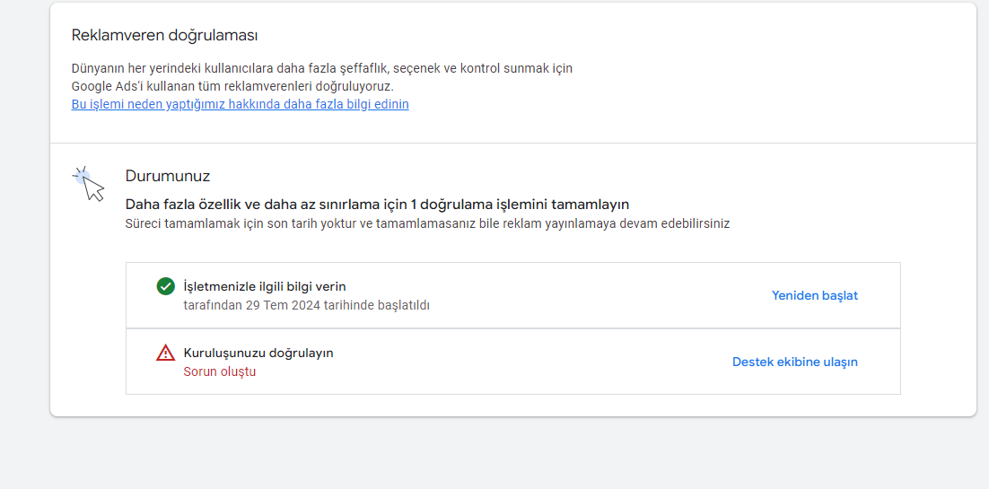Click the red 'Sorun oluştu' status text
The image size is (989, 489).
[x=220, y=371]
